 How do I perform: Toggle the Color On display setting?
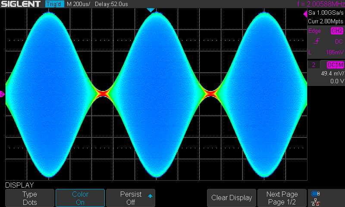pos(80,198)
